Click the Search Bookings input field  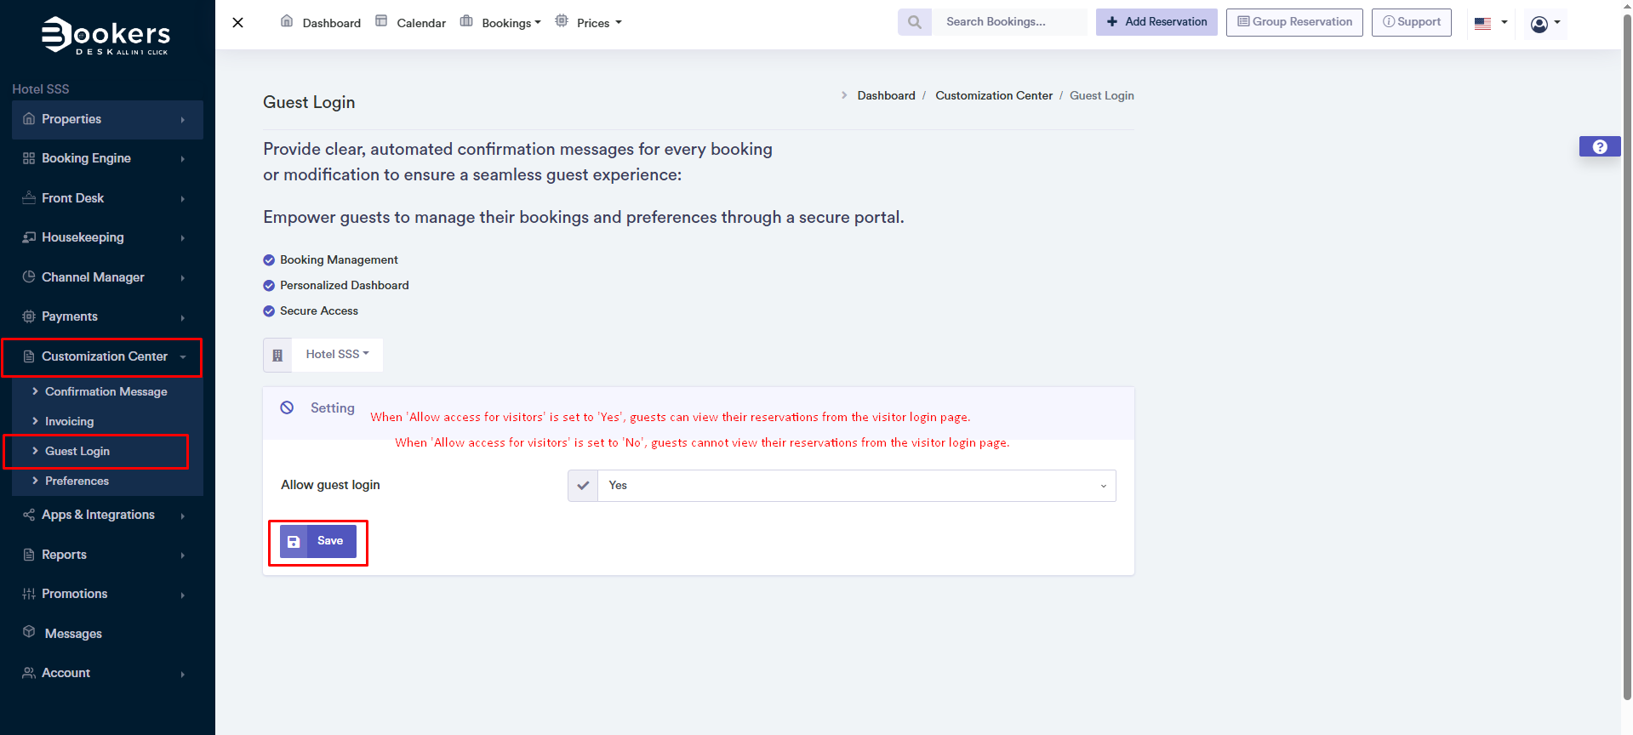[1008, 22]
